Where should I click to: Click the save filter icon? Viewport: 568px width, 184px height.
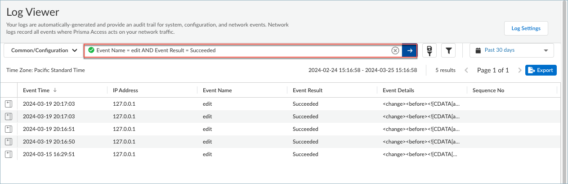click(430, 50)
